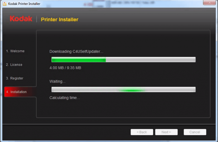The image size is (218, 142).
Task: Select the Installation step
Action: (x=20, y=92)
